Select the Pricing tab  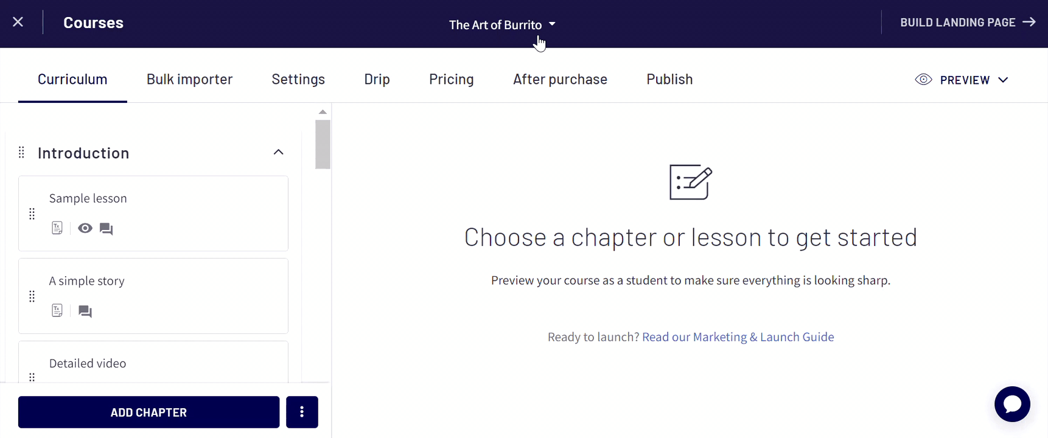pos(451,79)
